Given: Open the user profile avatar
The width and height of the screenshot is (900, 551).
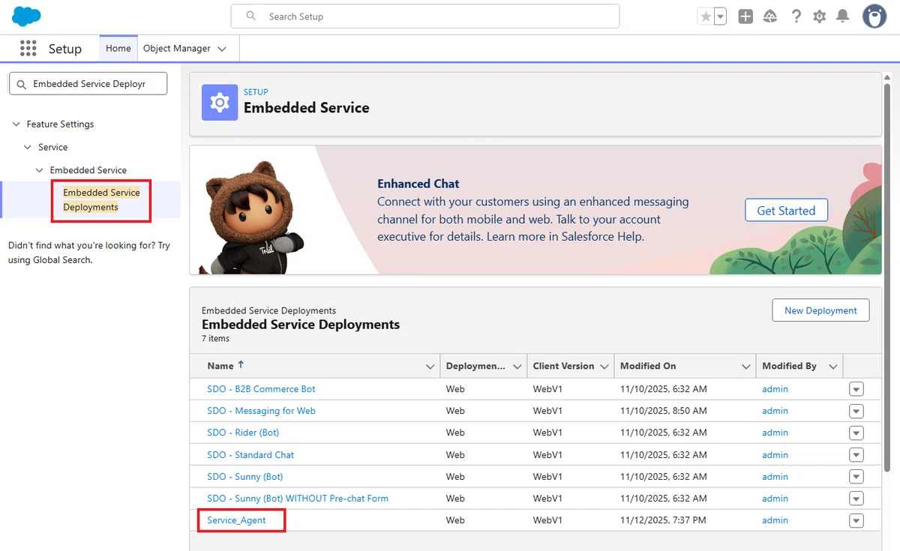Looking at the screenshot, I should 874,16.
